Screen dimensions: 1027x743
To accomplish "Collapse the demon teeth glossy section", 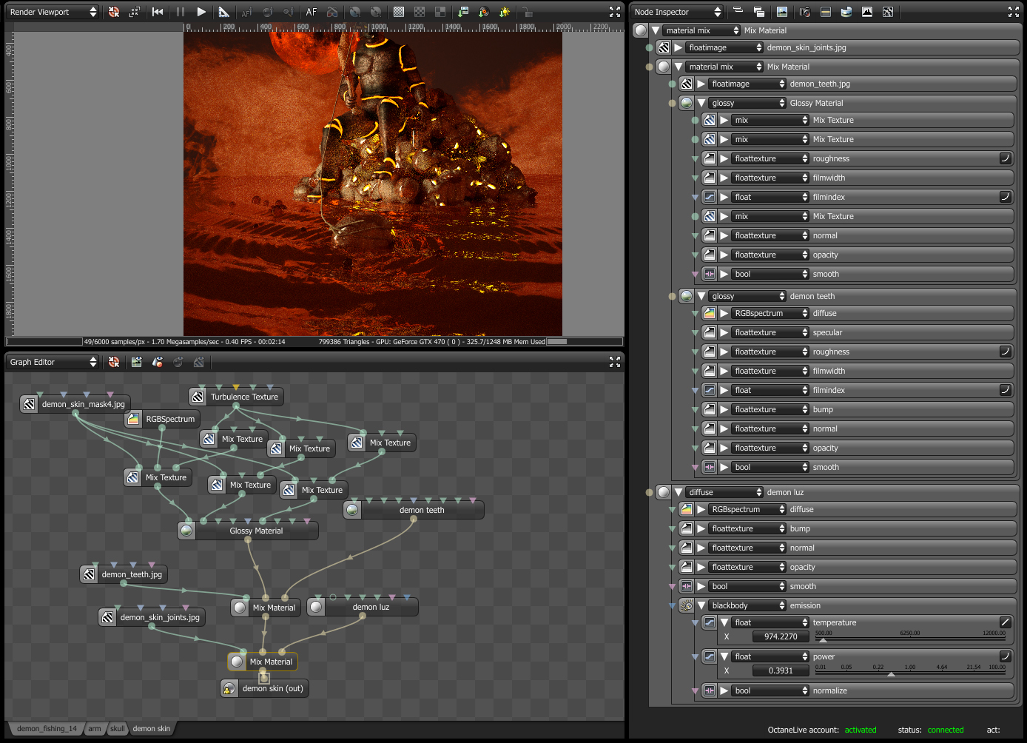I will (x=701, y=296).
